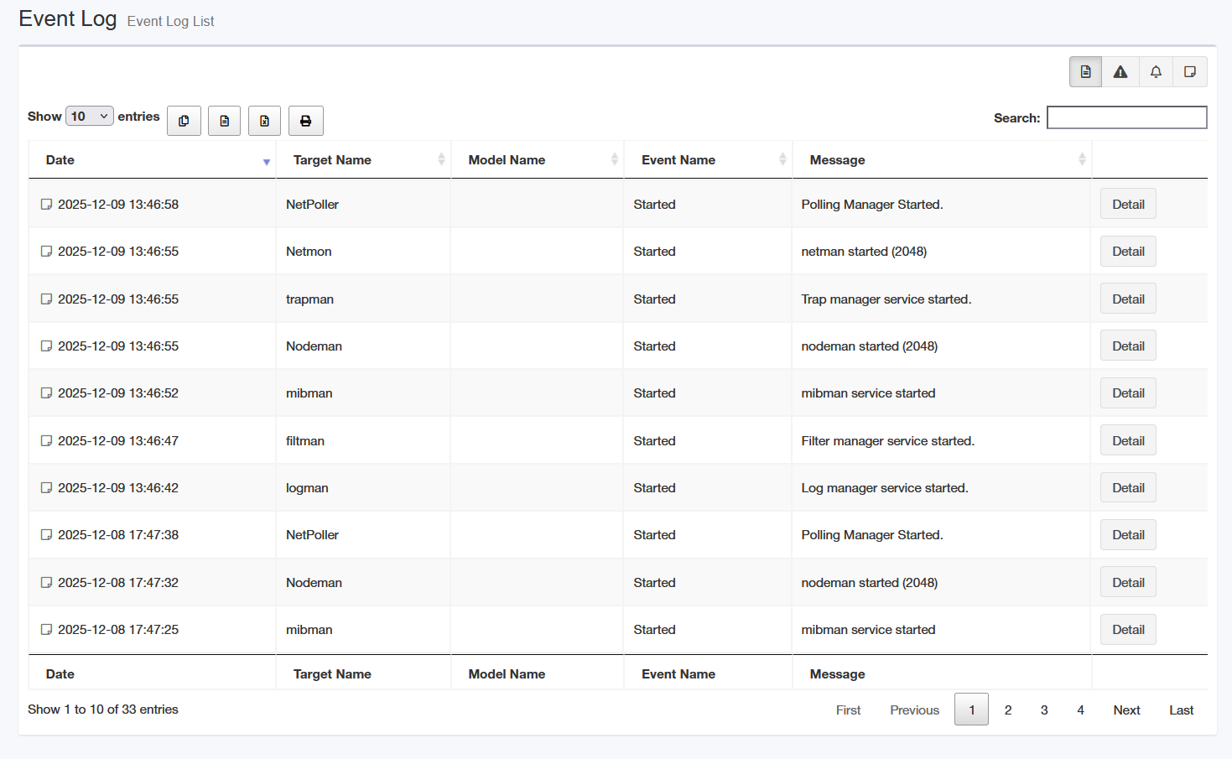Open Detail for Nodeman at 2025-12-08 17:47:32

[1128, 582]
